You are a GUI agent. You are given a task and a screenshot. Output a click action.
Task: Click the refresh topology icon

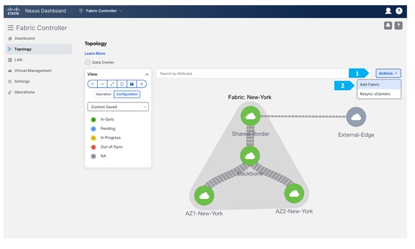point(122,84)
